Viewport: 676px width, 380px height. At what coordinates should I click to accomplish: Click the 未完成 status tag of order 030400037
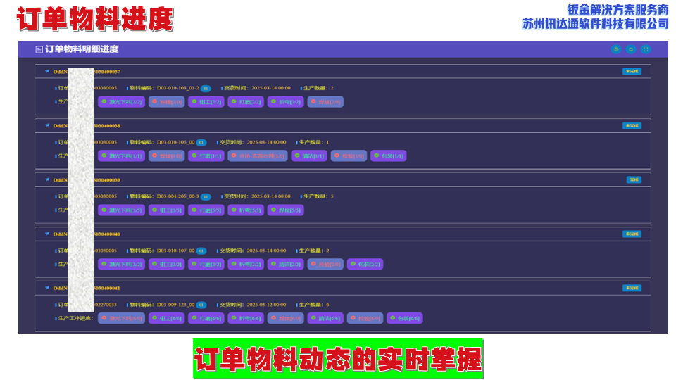point(632,71)
